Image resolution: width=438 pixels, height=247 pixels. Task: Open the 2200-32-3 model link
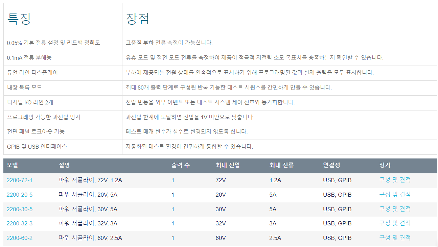(x=20, y=224)
